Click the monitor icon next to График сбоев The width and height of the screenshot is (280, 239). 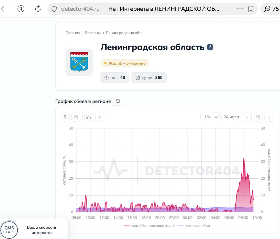click(x=118, y=101)
